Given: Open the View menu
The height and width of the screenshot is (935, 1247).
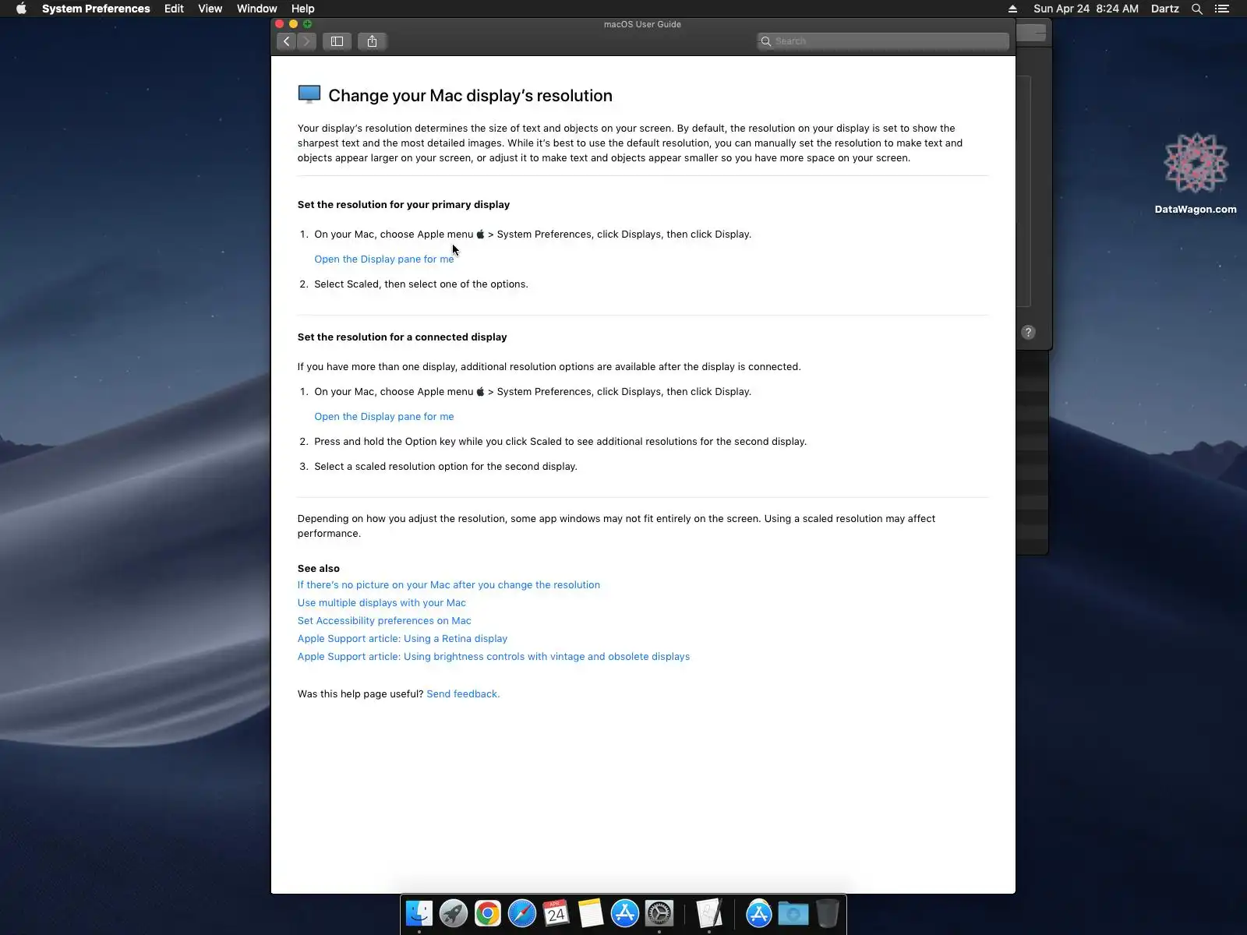Looking at the screenshot, I should coord(210,9).
